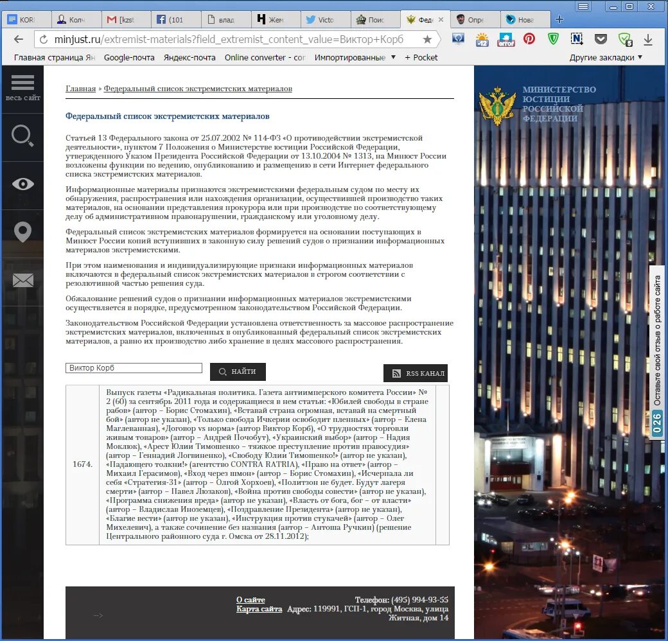Open the green checkmark shield extension
The image size is (668, 641).
[x=625, y=40]
